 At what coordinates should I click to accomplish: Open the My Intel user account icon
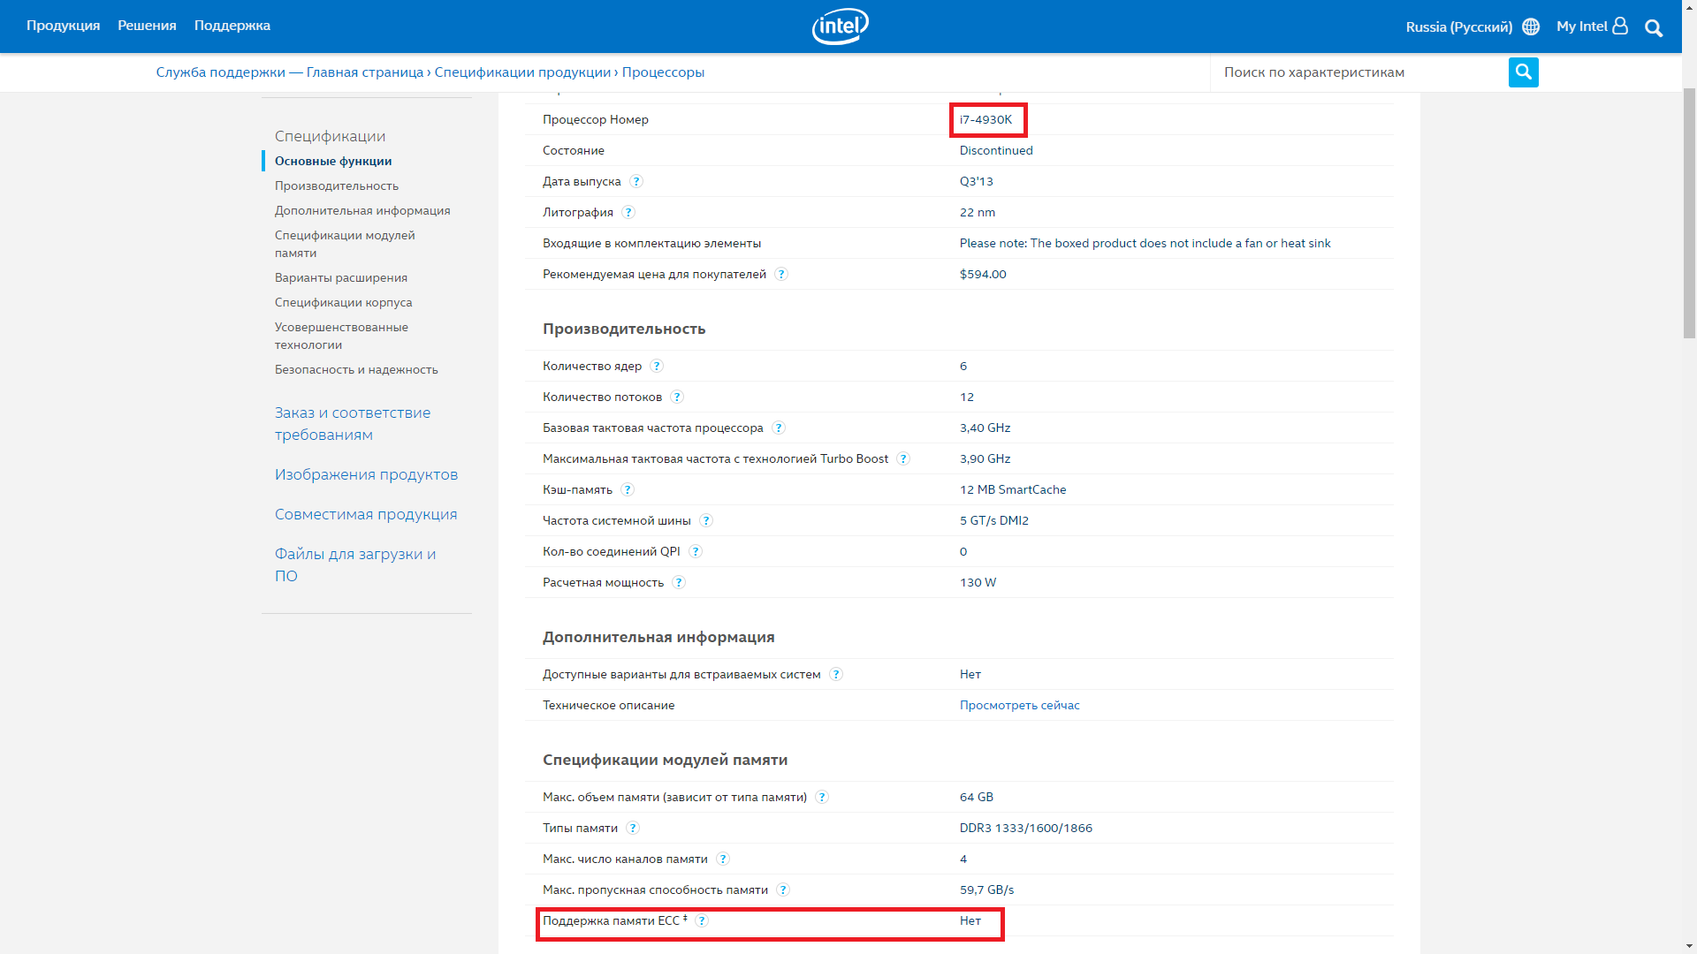[1620, 26]
